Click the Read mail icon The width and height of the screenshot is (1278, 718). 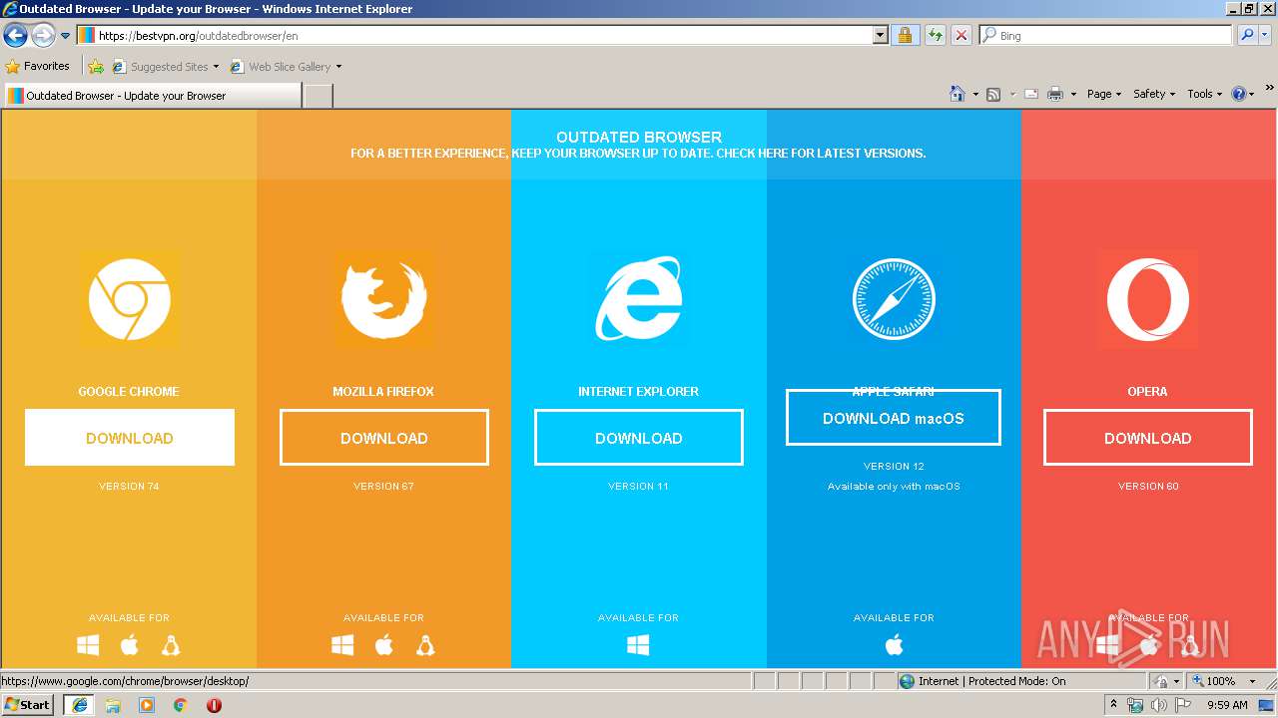click(1030, 94)
